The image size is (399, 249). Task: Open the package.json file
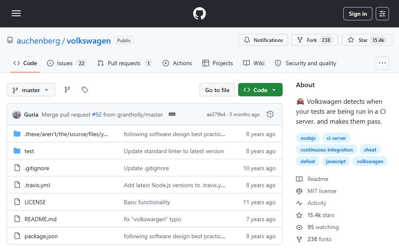tap(41, 236)
